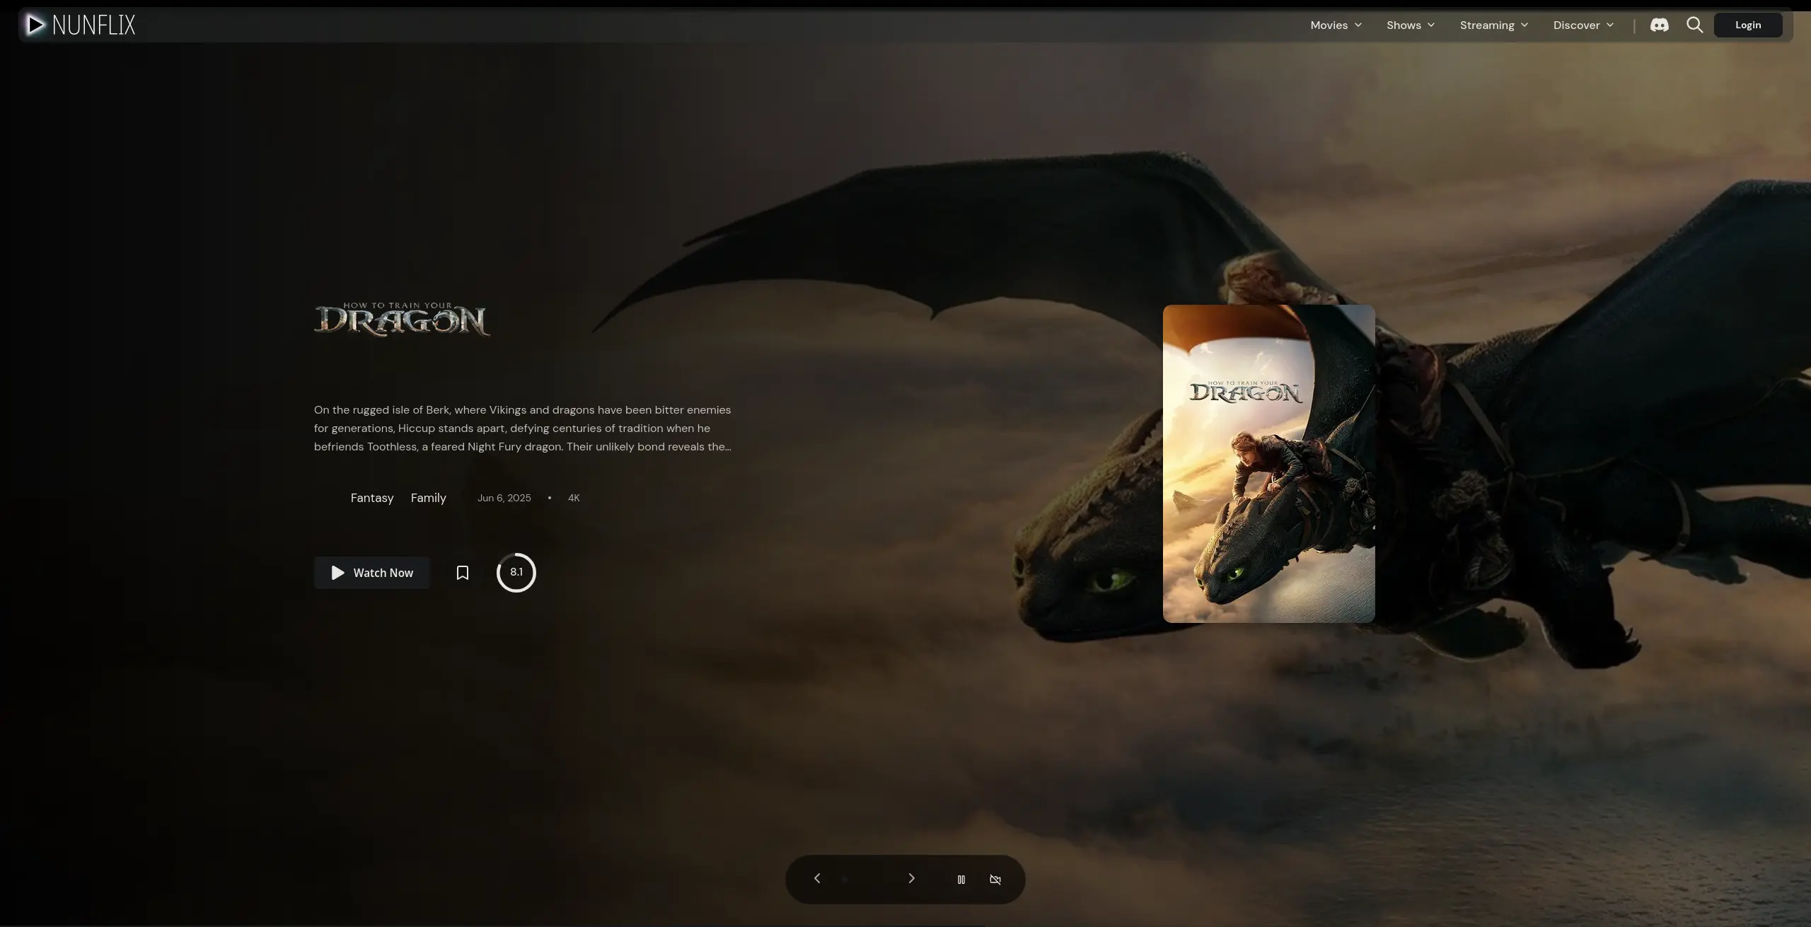Expand the Movies dropdown menu
1811x927 pixels.
pos(1336,25)
